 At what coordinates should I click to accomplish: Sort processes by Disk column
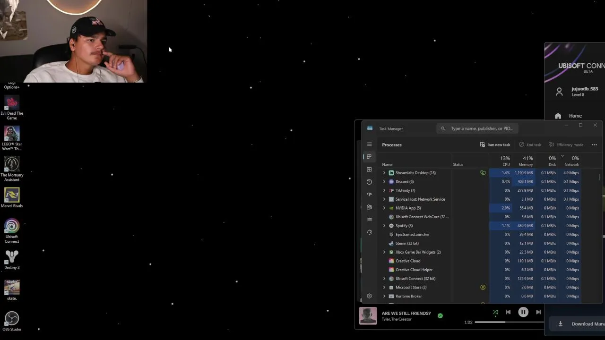coord(546,161)
